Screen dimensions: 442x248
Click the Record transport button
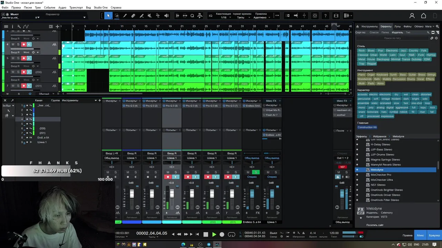[x=222, y=235]
